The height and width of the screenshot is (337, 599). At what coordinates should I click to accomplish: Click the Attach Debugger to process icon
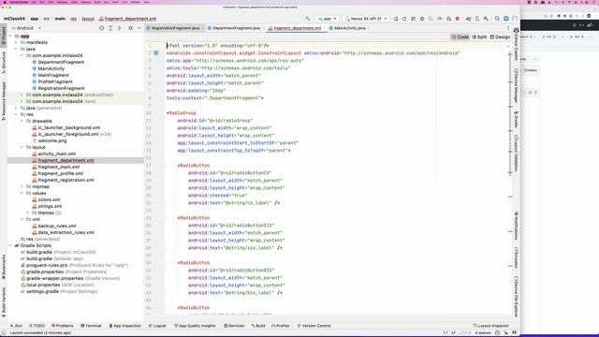click(x=448, y=19)
